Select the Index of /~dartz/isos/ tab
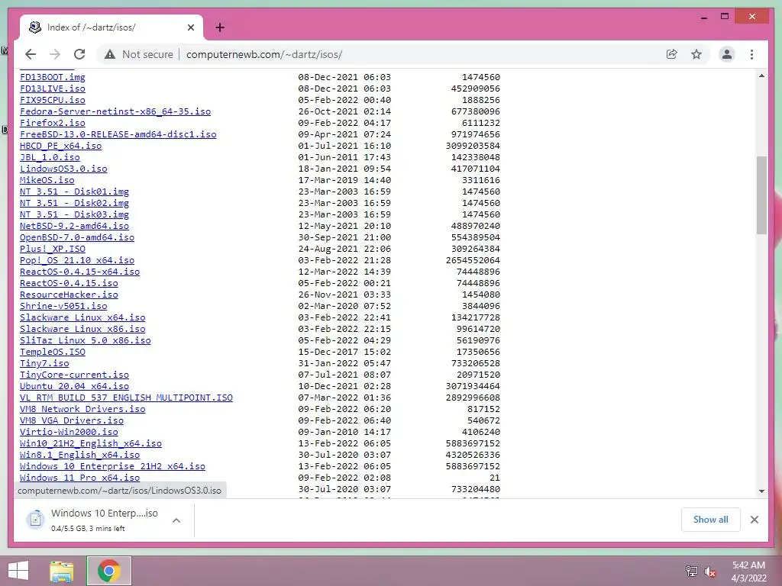Image resolution: width=782 pixels, height=586 pixels. point(111,27)
